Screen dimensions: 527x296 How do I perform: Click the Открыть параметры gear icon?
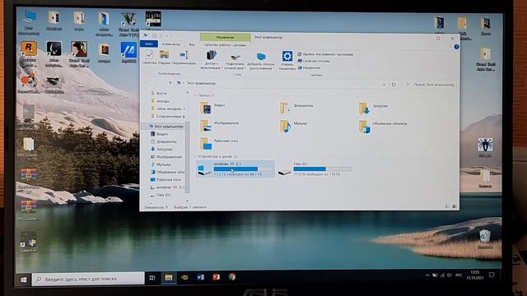point(287,60)
